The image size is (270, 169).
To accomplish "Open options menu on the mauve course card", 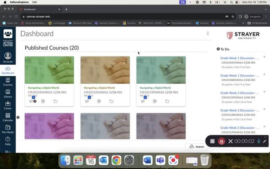I will [180, 119].
